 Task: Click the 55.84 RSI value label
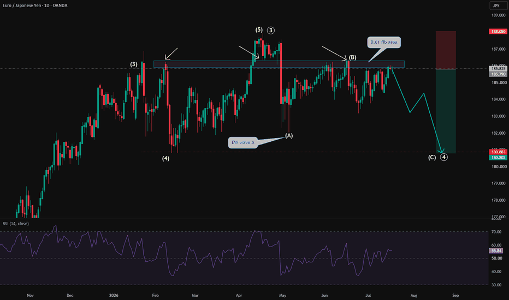(x=496, y=251)
